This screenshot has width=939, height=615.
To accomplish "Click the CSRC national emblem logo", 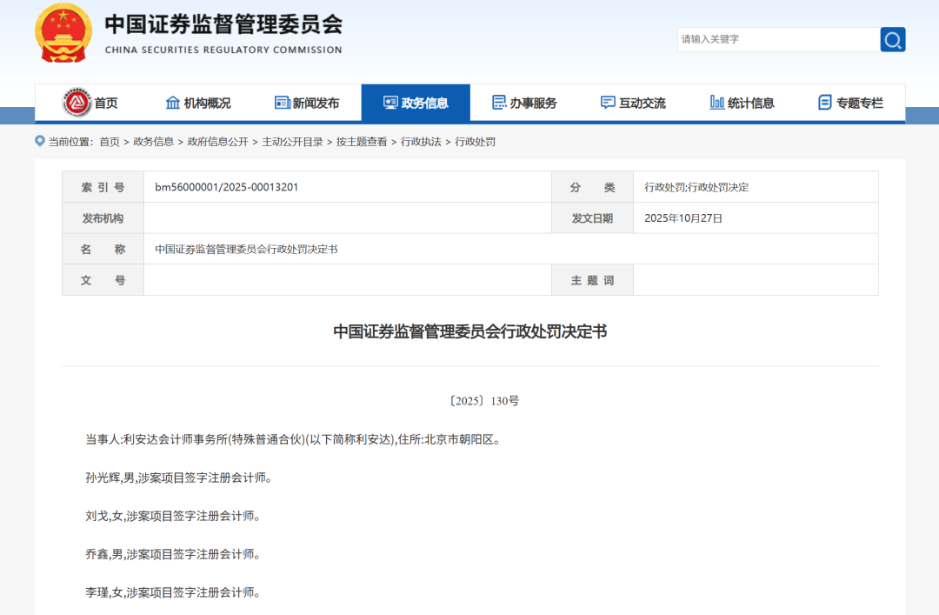I will click(63, 33).
